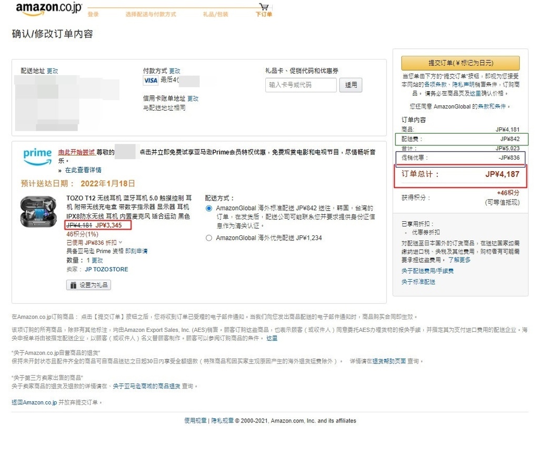Open 关于标准配送 link

click(418, 282)
